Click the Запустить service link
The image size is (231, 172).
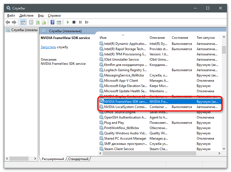pyautogui.click(x=48, y=47)
